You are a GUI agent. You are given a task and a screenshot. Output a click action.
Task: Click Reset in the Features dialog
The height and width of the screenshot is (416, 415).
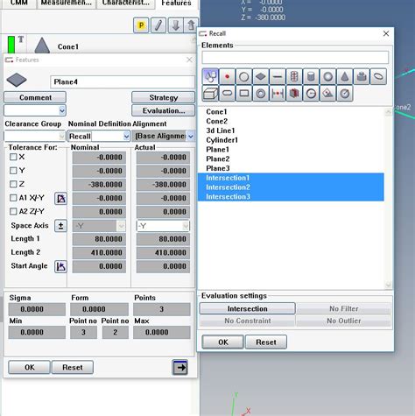tap(73, 367)
